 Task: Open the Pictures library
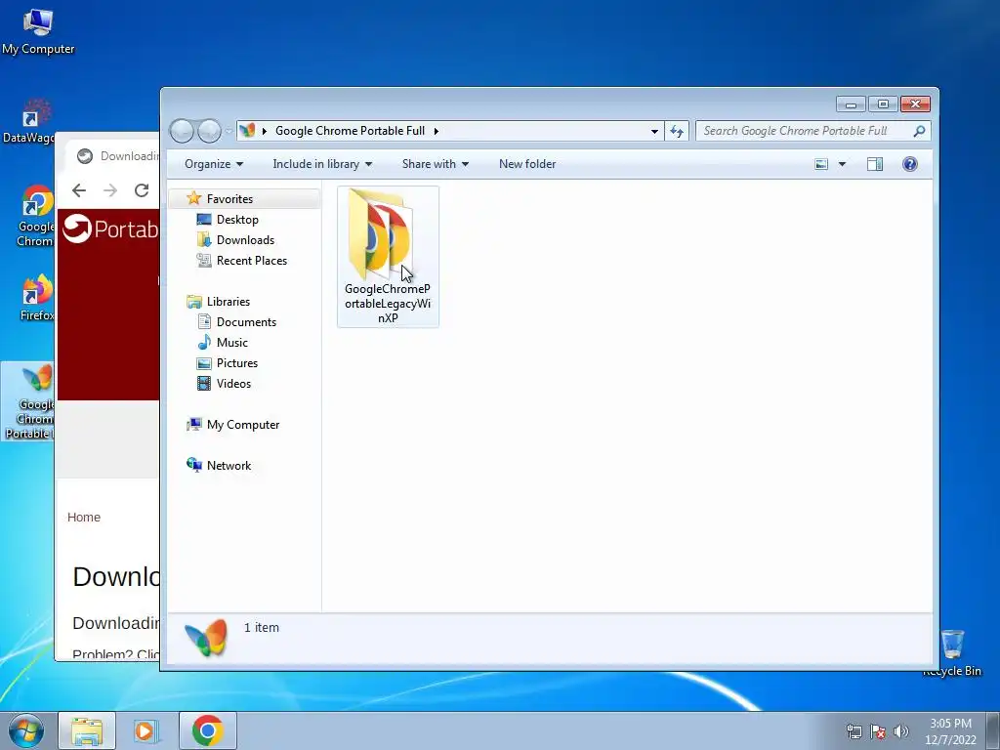pos(237,363)
